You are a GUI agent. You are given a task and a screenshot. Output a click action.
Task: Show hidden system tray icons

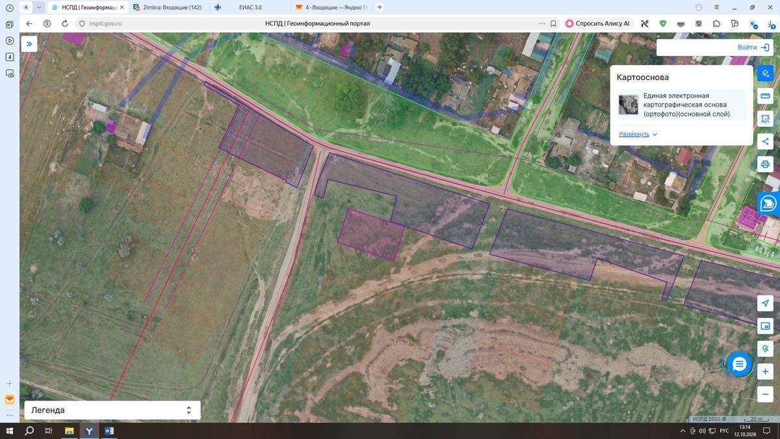(x=682, y=431)
